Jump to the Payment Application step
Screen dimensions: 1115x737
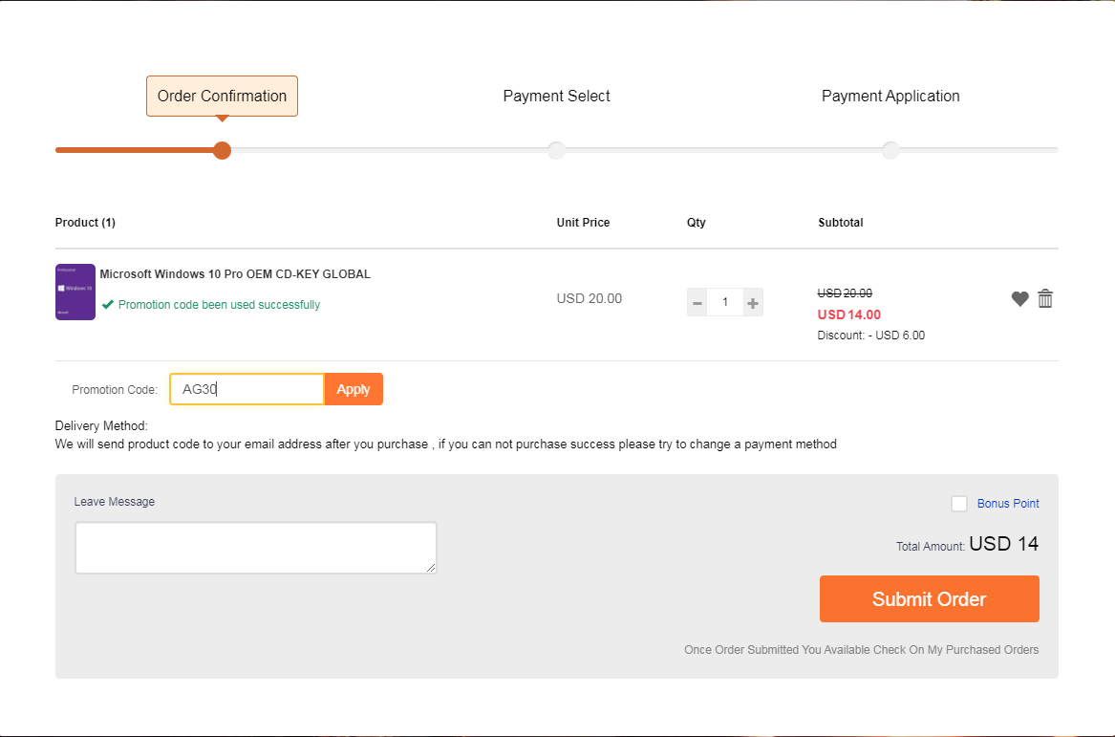890,96
